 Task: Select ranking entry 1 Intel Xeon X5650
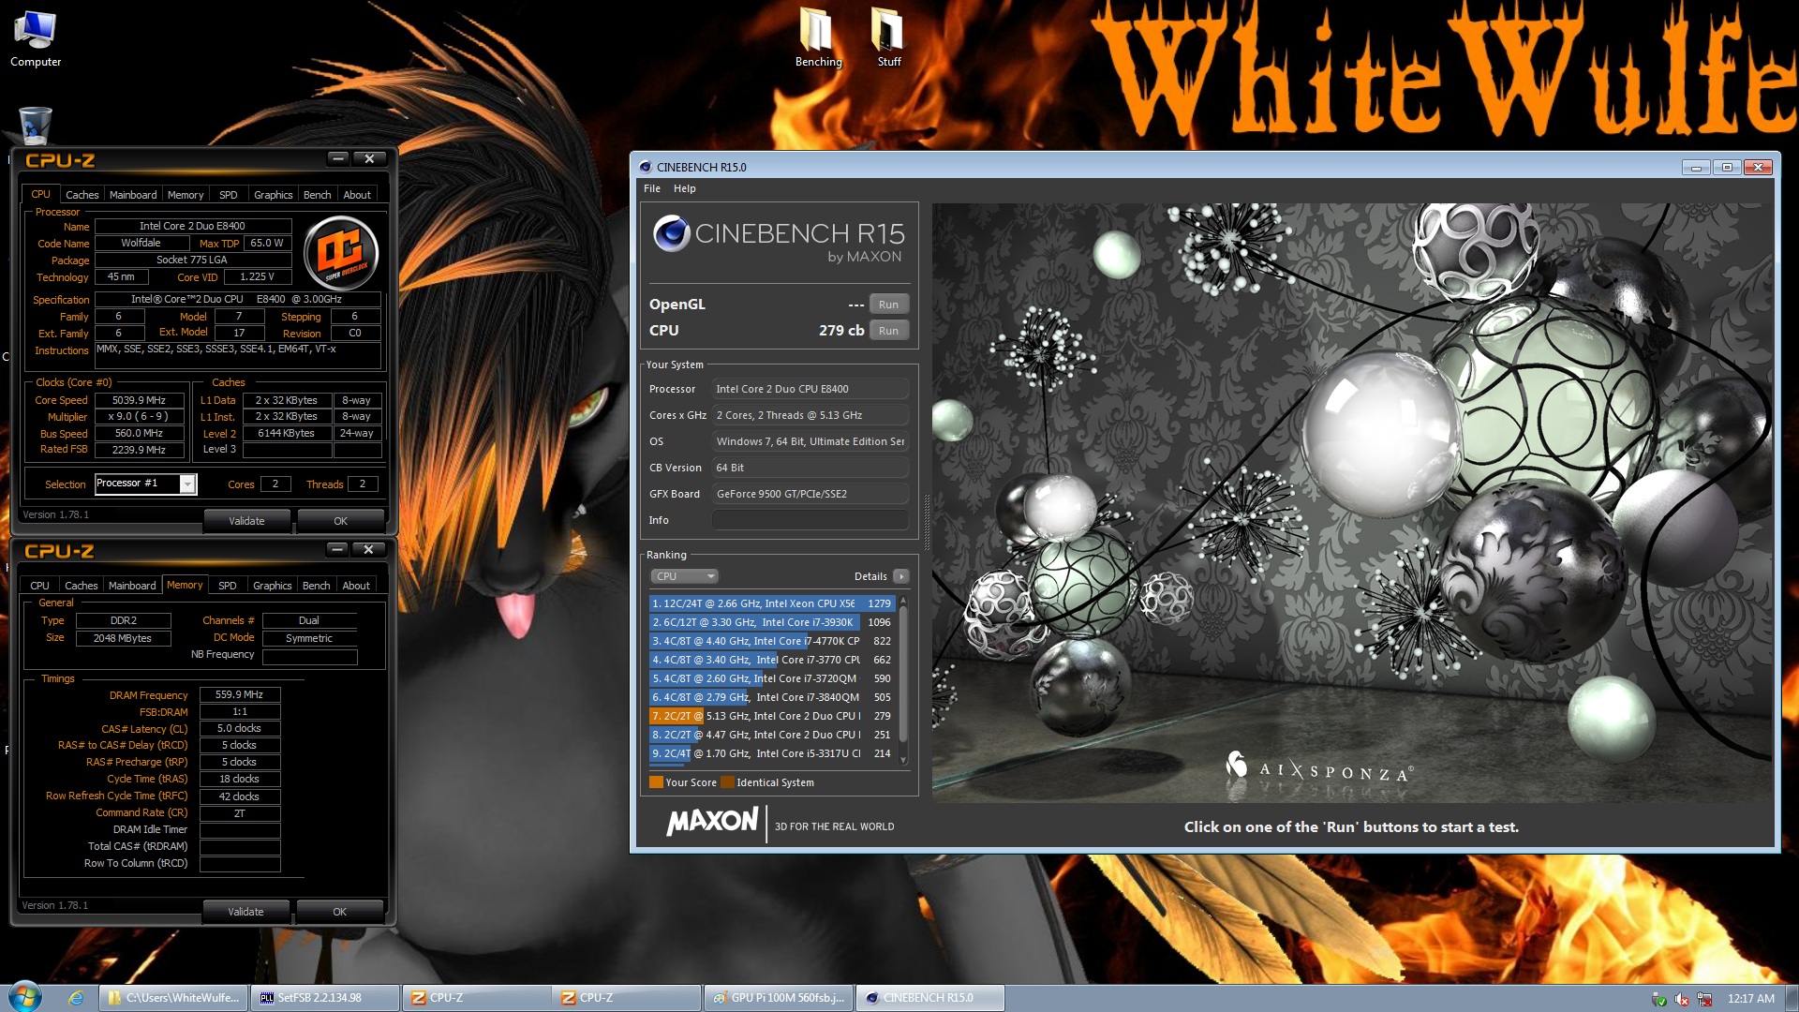coord(772,603)
